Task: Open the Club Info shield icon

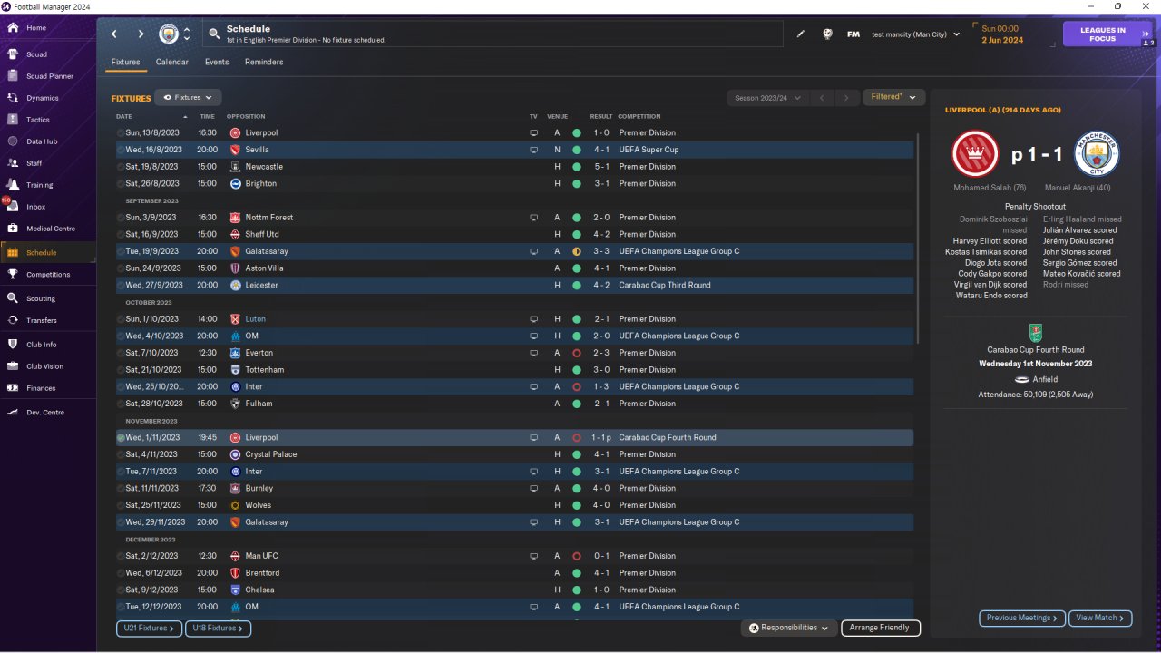Action: point(13,345)
